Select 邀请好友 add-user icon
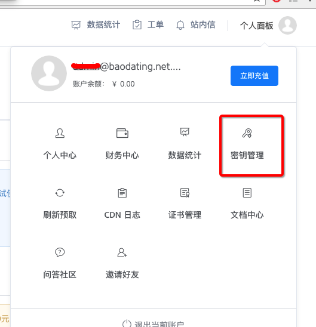 122,252
